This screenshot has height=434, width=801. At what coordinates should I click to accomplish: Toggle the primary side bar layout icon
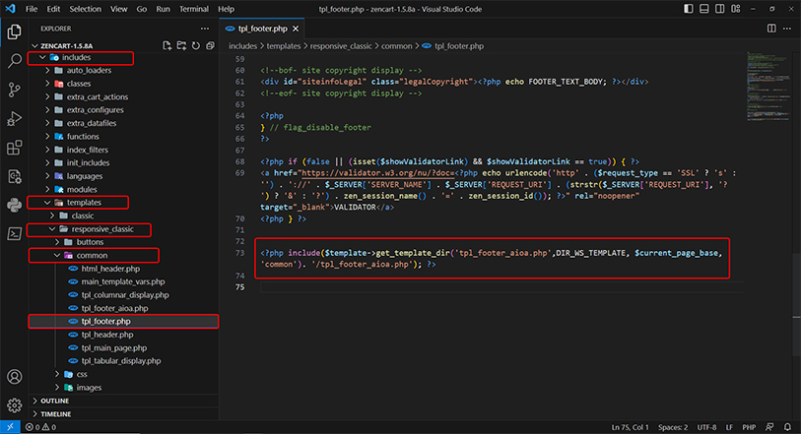pos(688,9)
